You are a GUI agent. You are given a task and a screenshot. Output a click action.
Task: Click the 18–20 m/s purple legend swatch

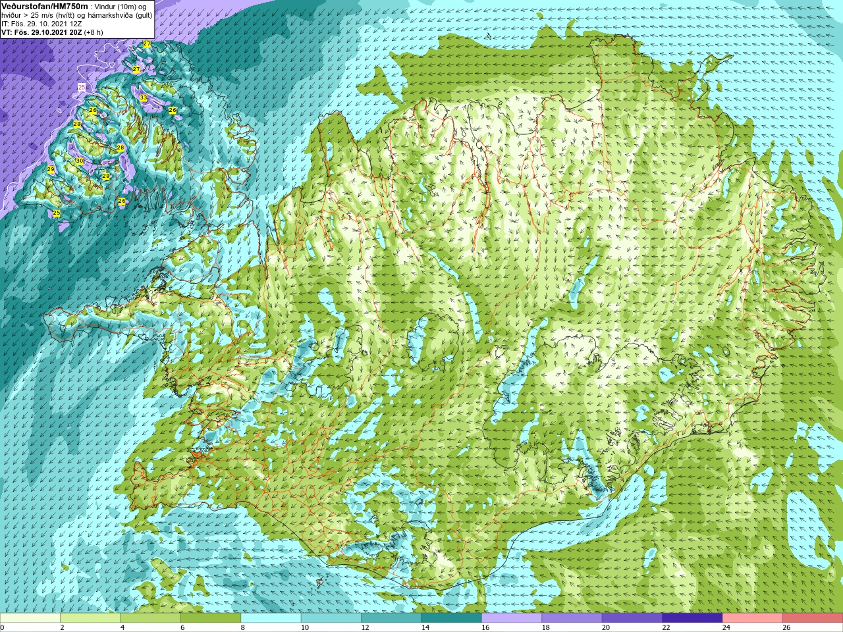(x=572, y=618)
